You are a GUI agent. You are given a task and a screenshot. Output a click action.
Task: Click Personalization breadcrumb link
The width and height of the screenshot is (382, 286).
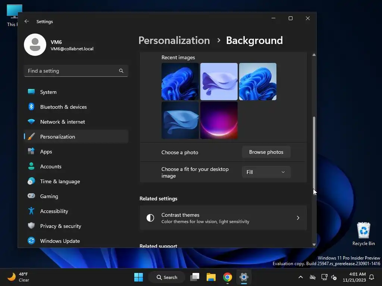[174, 40]
